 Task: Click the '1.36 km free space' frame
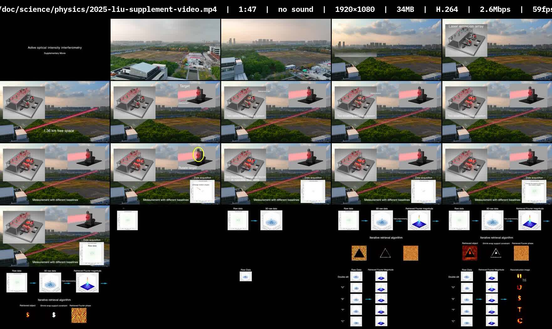pos(55,112)
